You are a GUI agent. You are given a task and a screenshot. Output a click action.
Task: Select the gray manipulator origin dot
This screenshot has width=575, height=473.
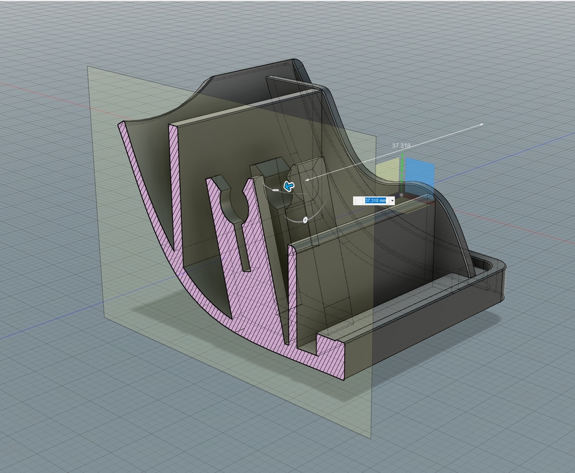[401, 195]
